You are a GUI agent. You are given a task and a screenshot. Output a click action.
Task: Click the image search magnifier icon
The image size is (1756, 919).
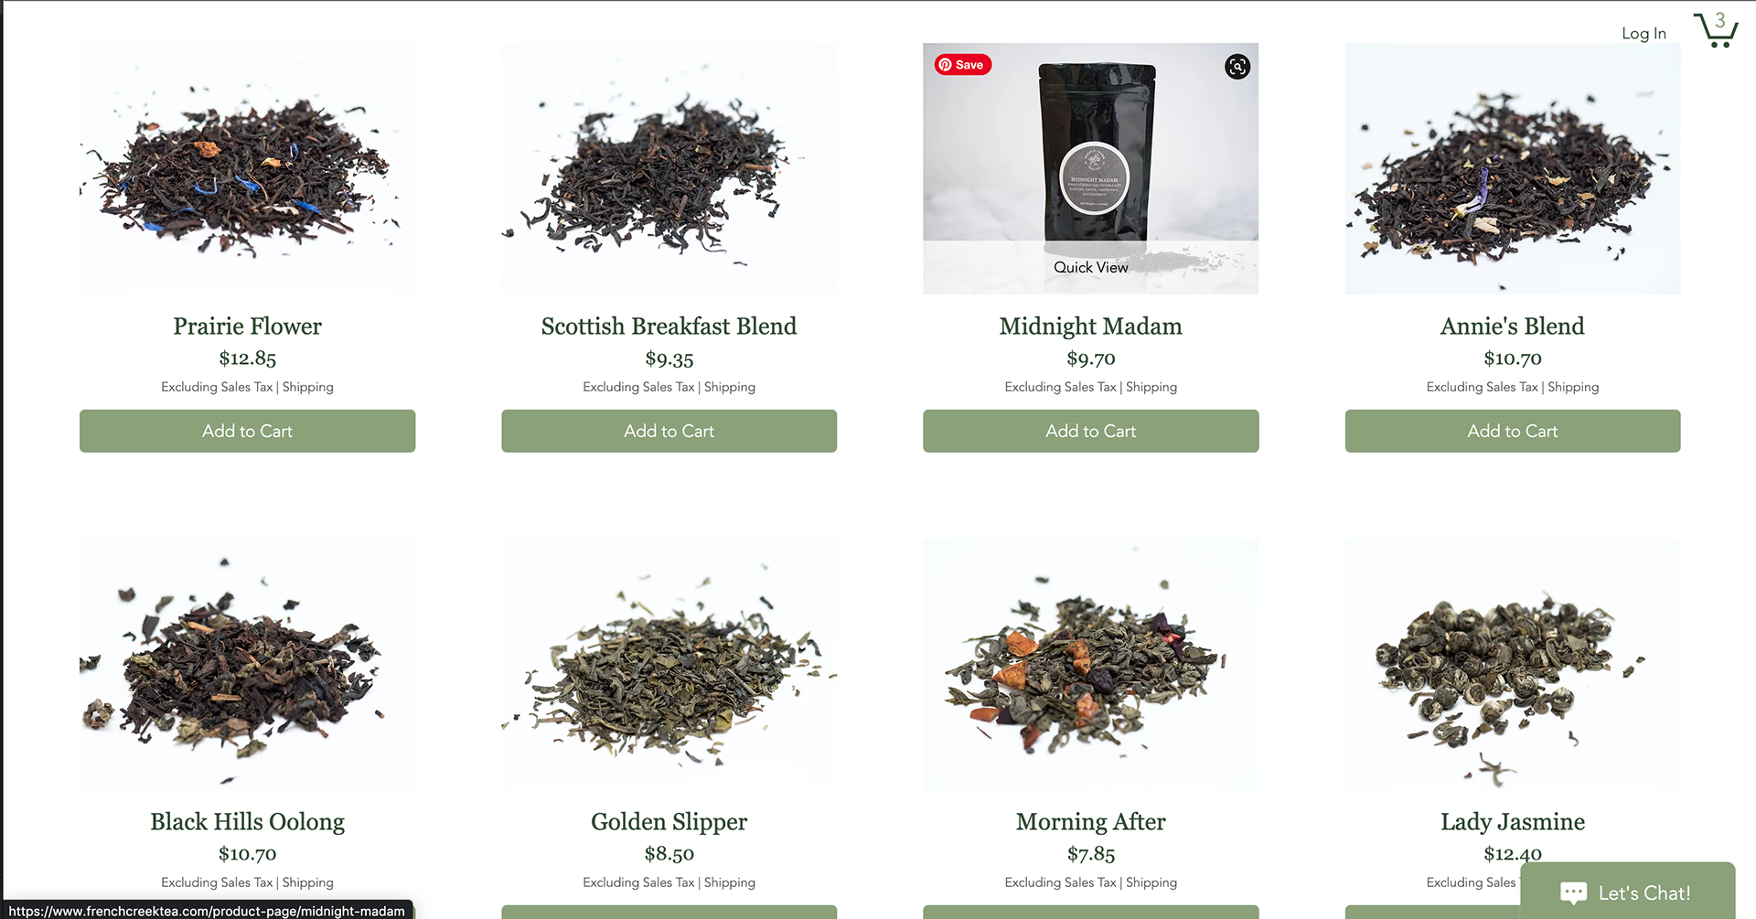(1237, 67)
